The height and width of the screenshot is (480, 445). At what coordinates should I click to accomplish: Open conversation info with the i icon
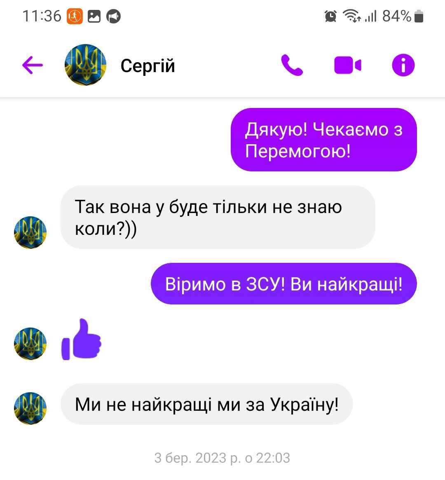(403, 65)
